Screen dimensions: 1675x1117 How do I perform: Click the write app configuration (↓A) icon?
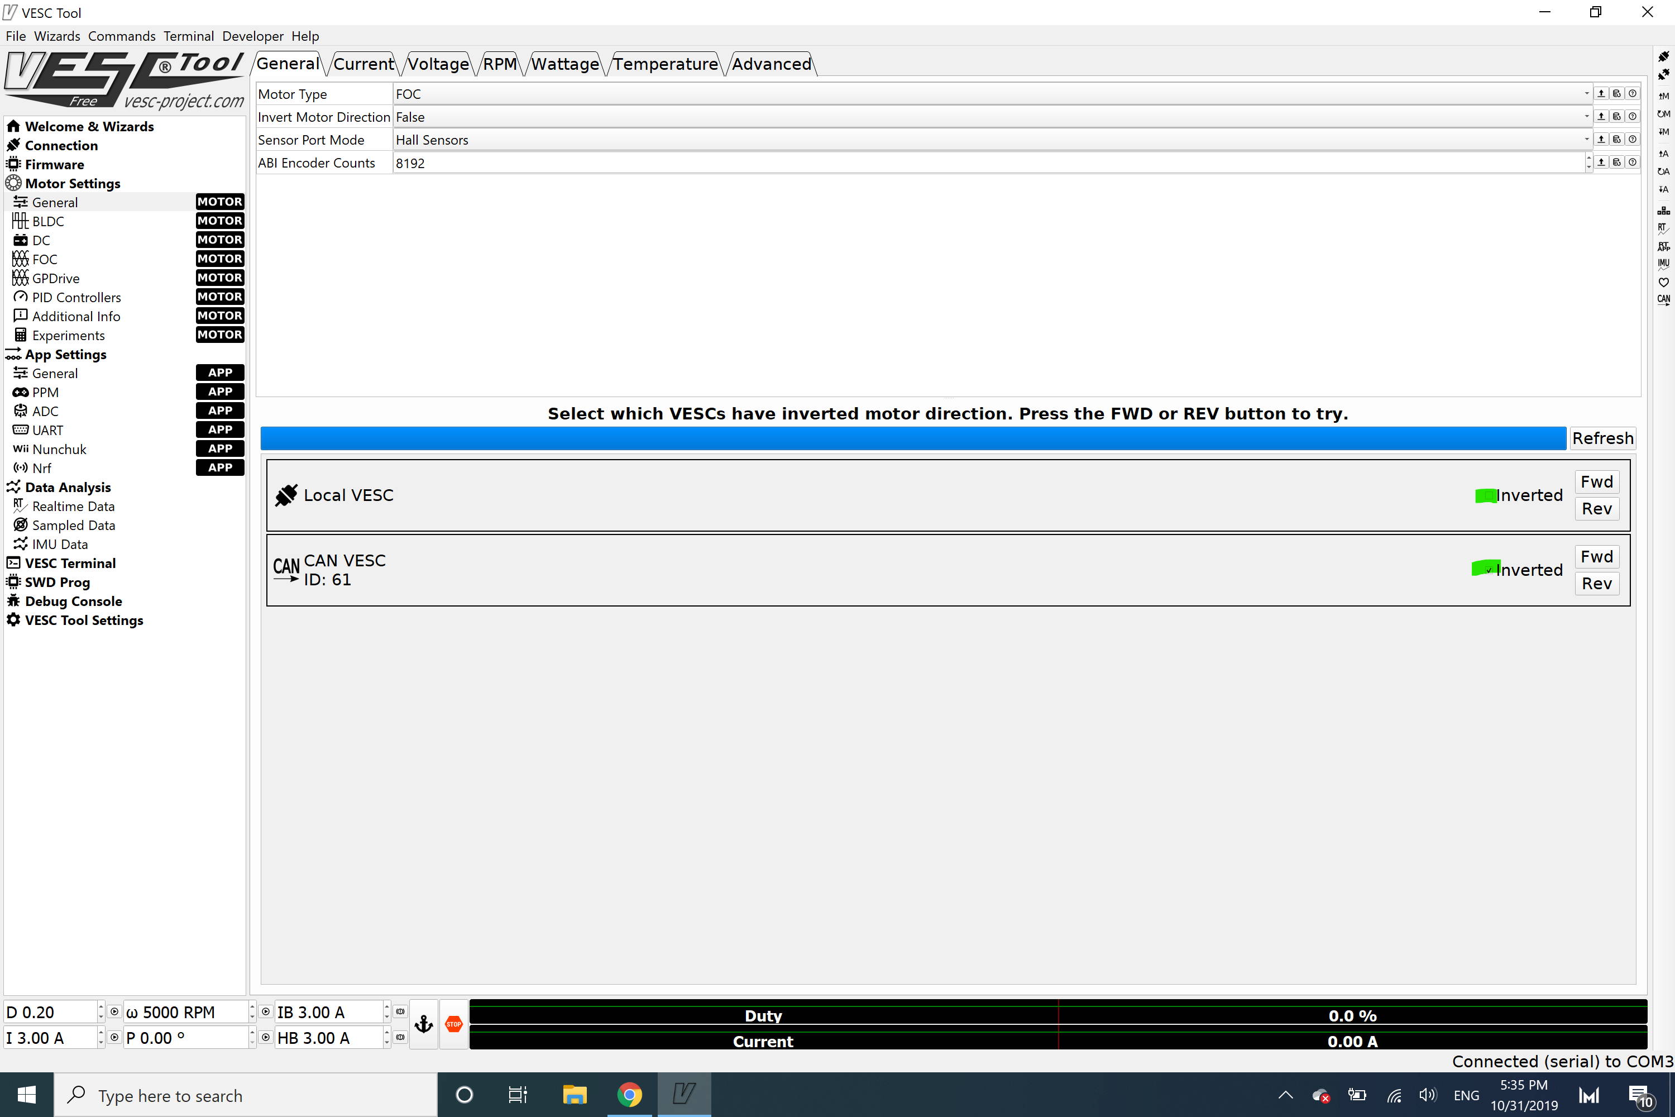pos(1663,189)
